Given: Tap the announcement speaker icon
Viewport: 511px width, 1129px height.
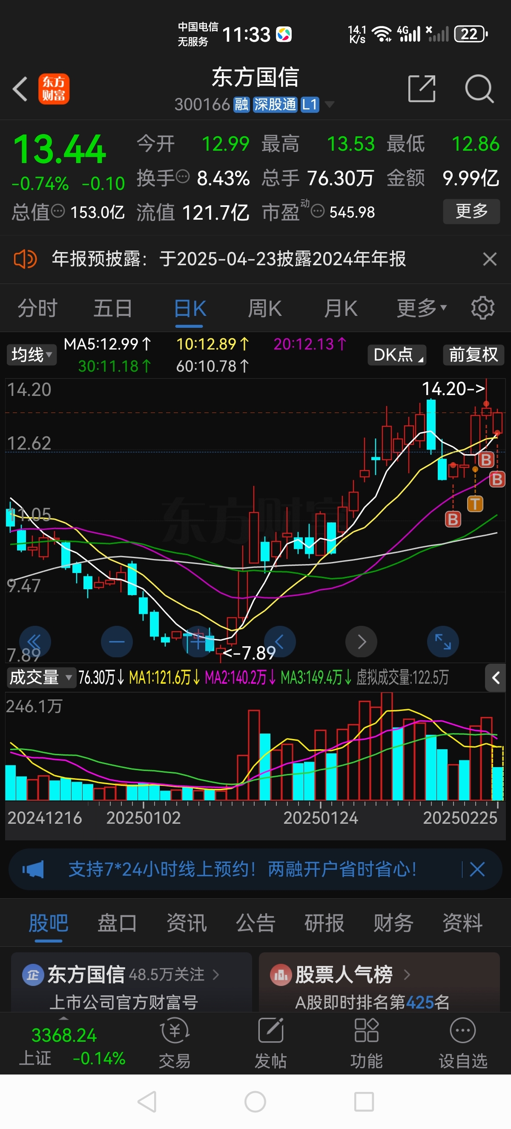Looking at the screenshot, I should pyautogui.click(x=25, y=259).
